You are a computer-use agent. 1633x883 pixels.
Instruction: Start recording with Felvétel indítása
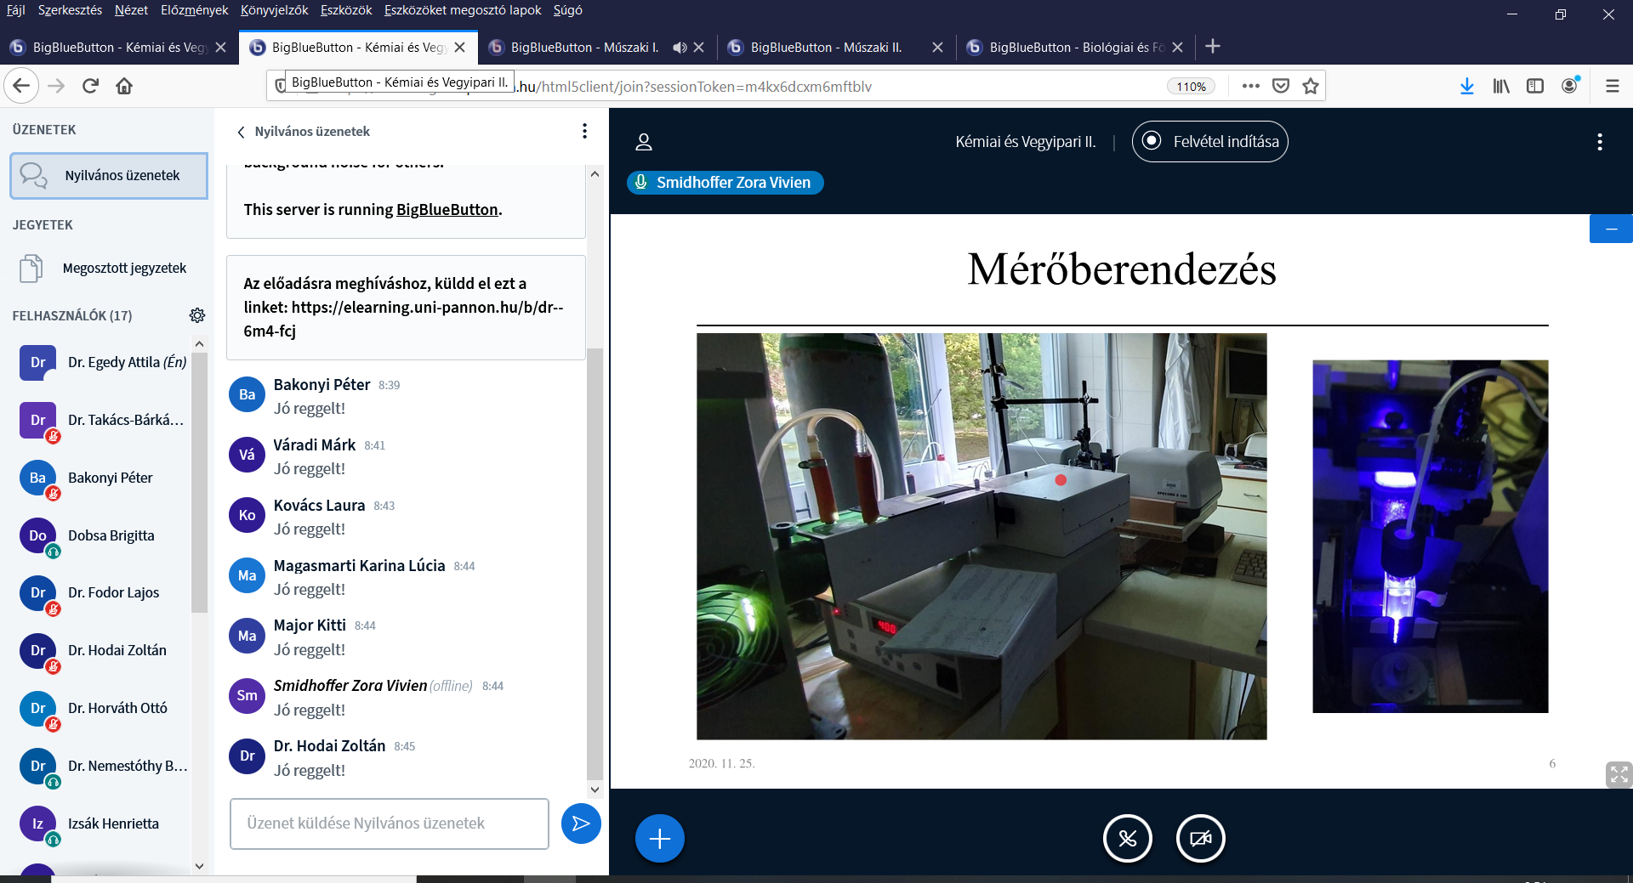tap(1209, 142)
